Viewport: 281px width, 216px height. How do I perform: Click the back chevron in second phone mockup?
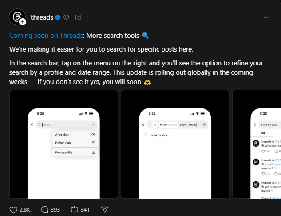pos(143,125)
